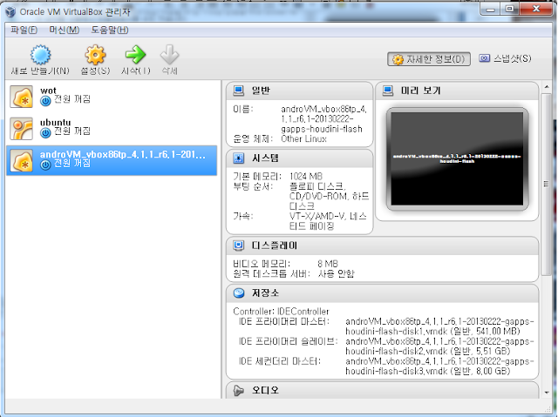Click the VT-x/AMD-V acceleration value
This screenshot has width=558, height=417.
[328, 221]
